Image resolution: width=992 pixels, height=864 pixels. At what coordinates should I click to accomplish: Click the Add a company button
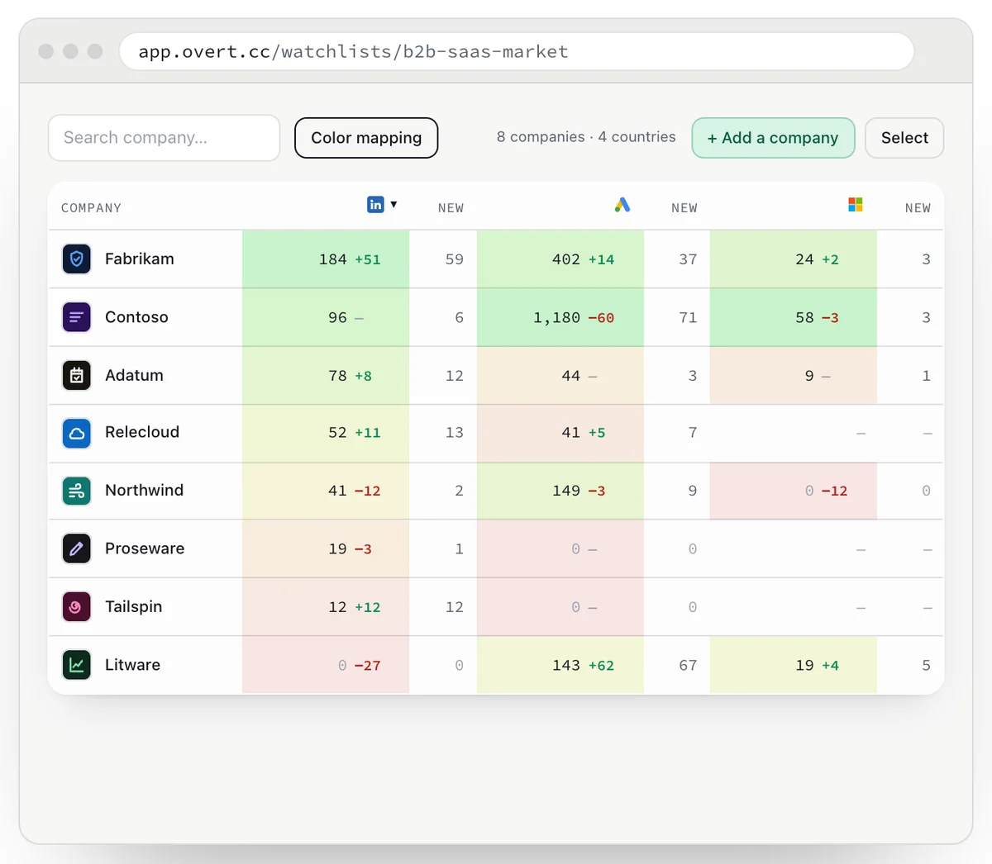point(773,138)
